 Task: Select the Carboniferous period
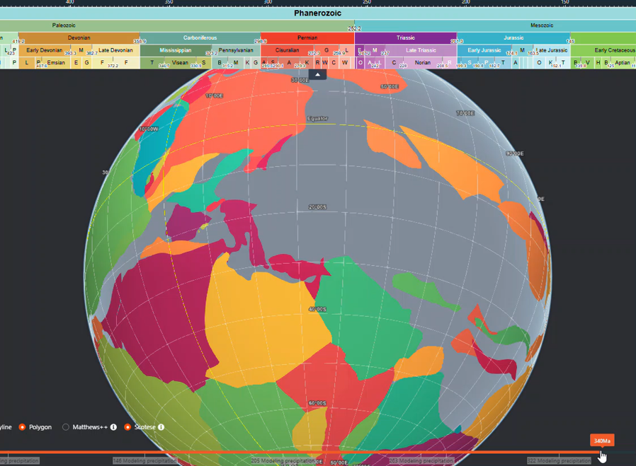tap(200, 38)
